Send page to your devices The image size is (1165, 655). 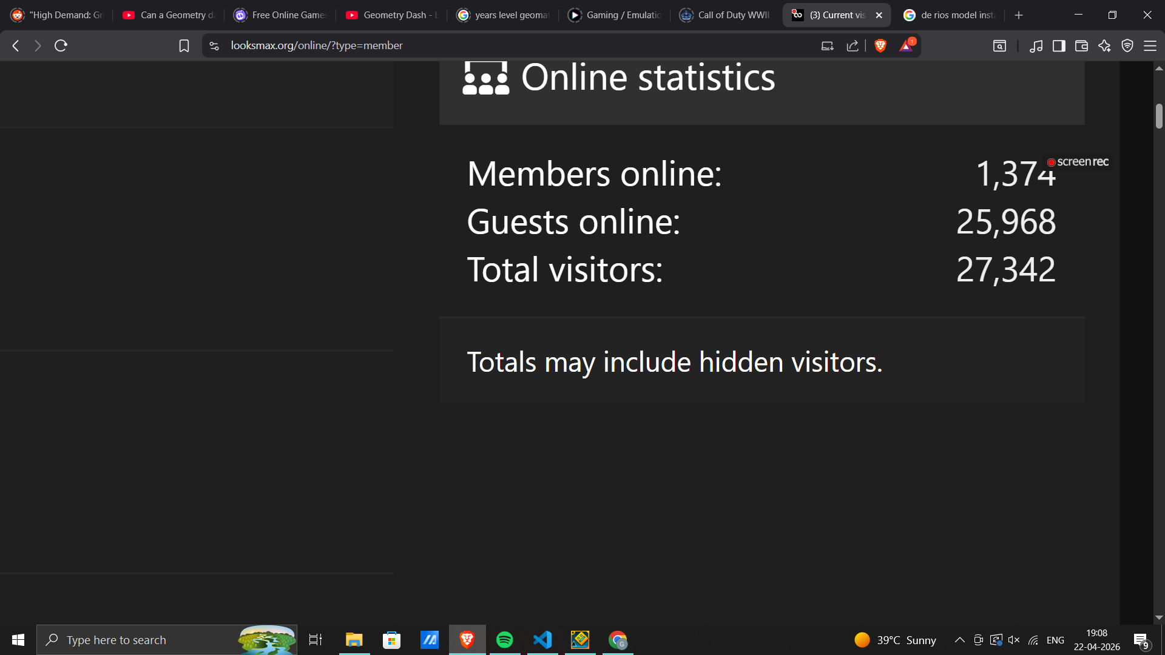[827, 45]
